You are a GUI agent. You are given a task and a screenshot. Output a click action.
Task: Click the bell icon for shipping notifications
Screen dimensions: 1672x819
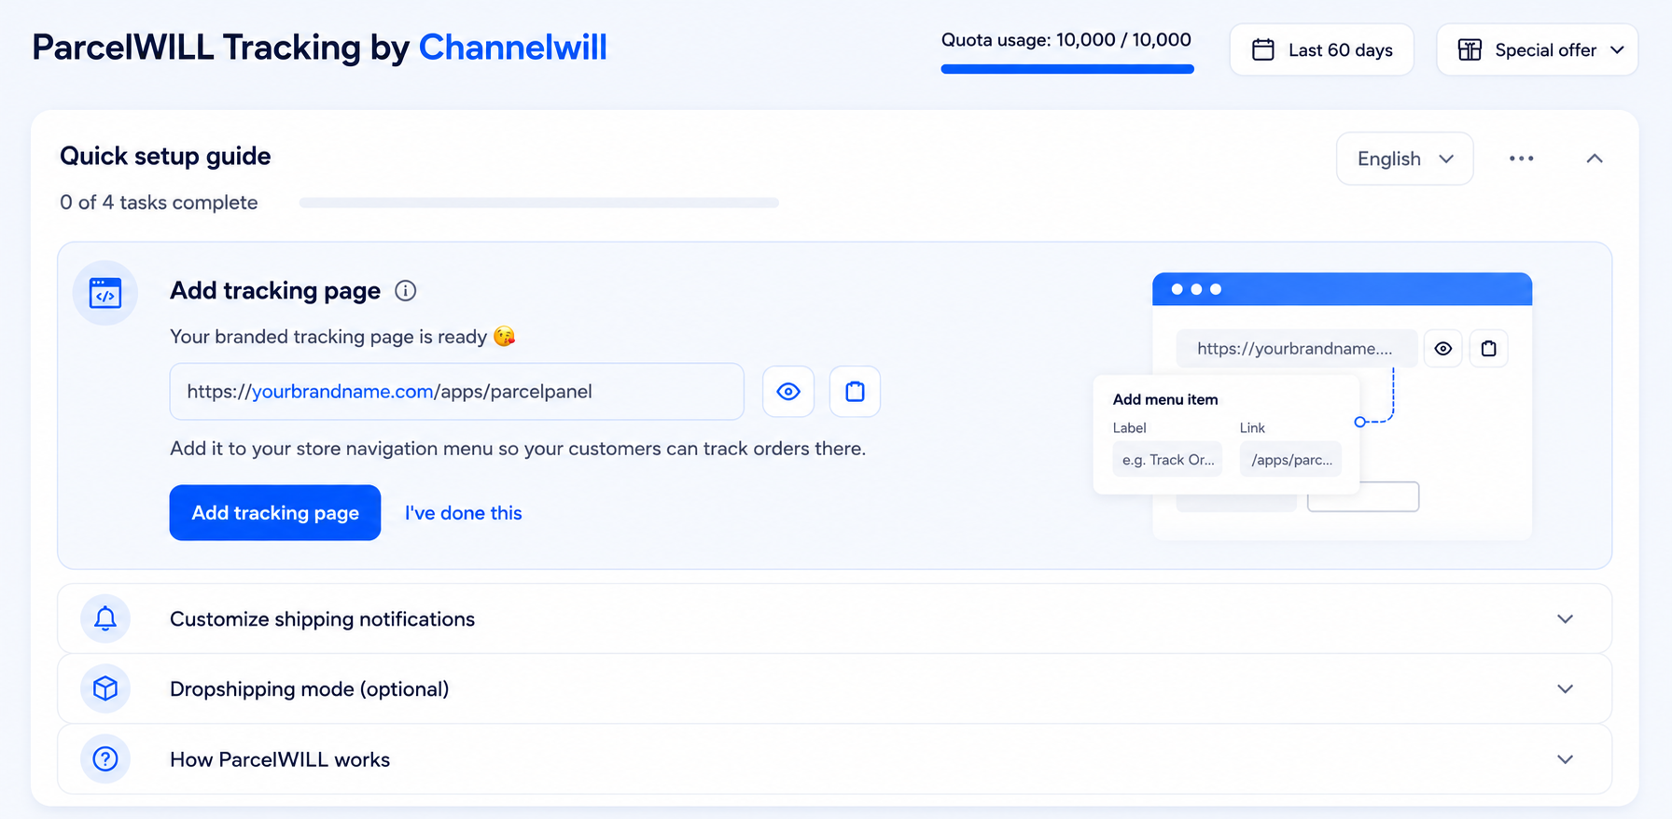[105, 618]
